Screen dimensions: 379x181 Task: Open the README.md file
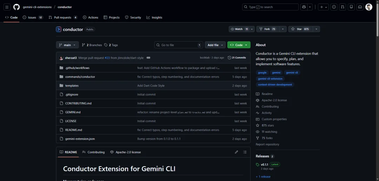pyautogui.click(x=73, y=130)
